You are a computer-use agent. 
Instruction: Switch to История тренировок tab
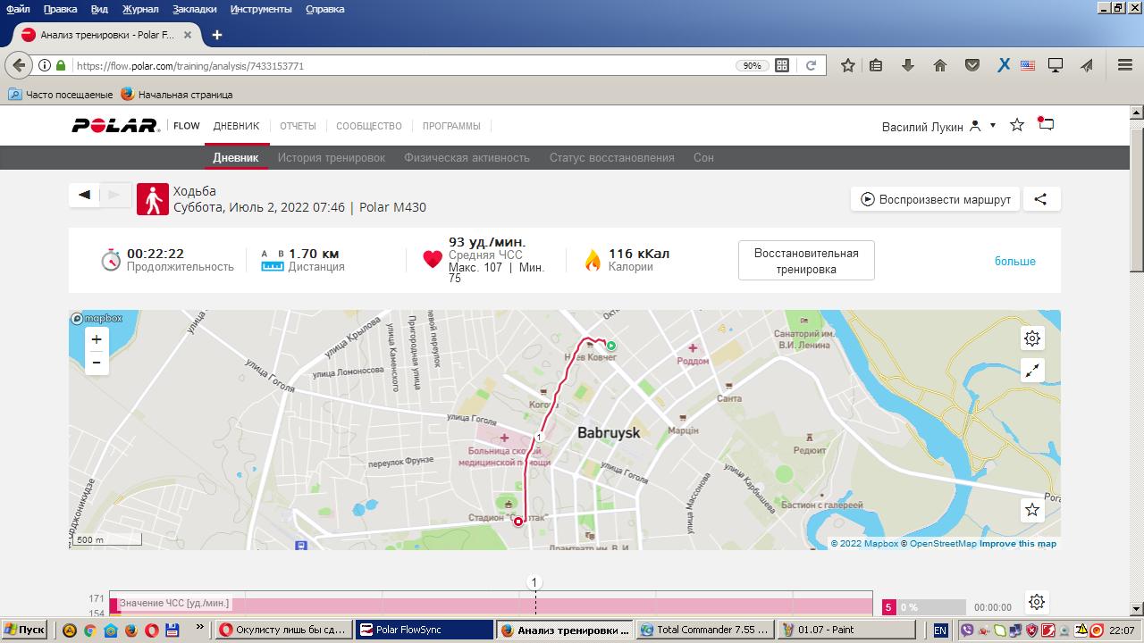coord(331,157)
